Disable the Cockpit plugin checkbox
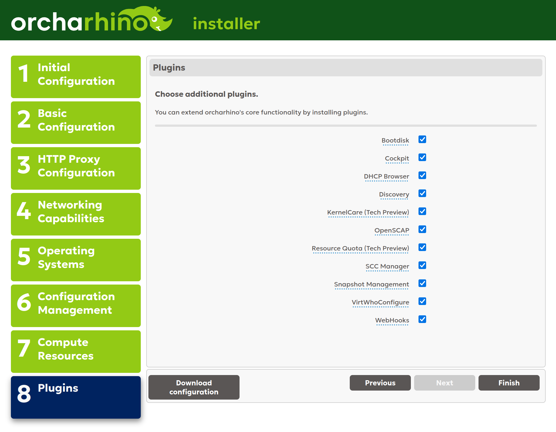Screen dimensions: 556x432 tap(422, 158)
